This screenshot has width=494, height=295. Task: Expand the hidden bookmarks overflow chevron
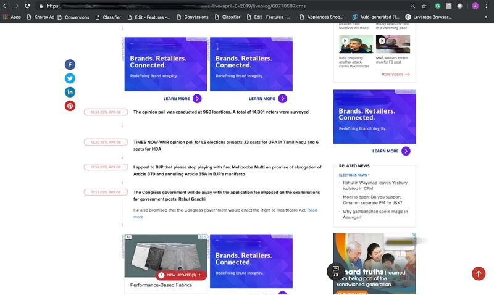point(485,17)
